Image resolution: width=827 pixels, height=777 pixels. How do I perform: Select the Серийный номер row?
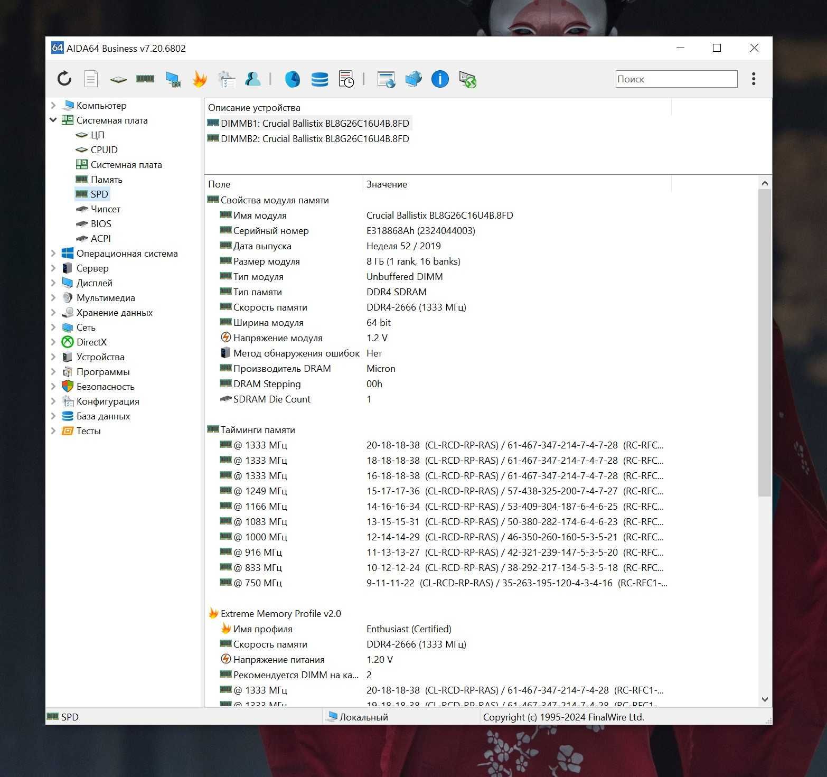(x=437, y=230)
